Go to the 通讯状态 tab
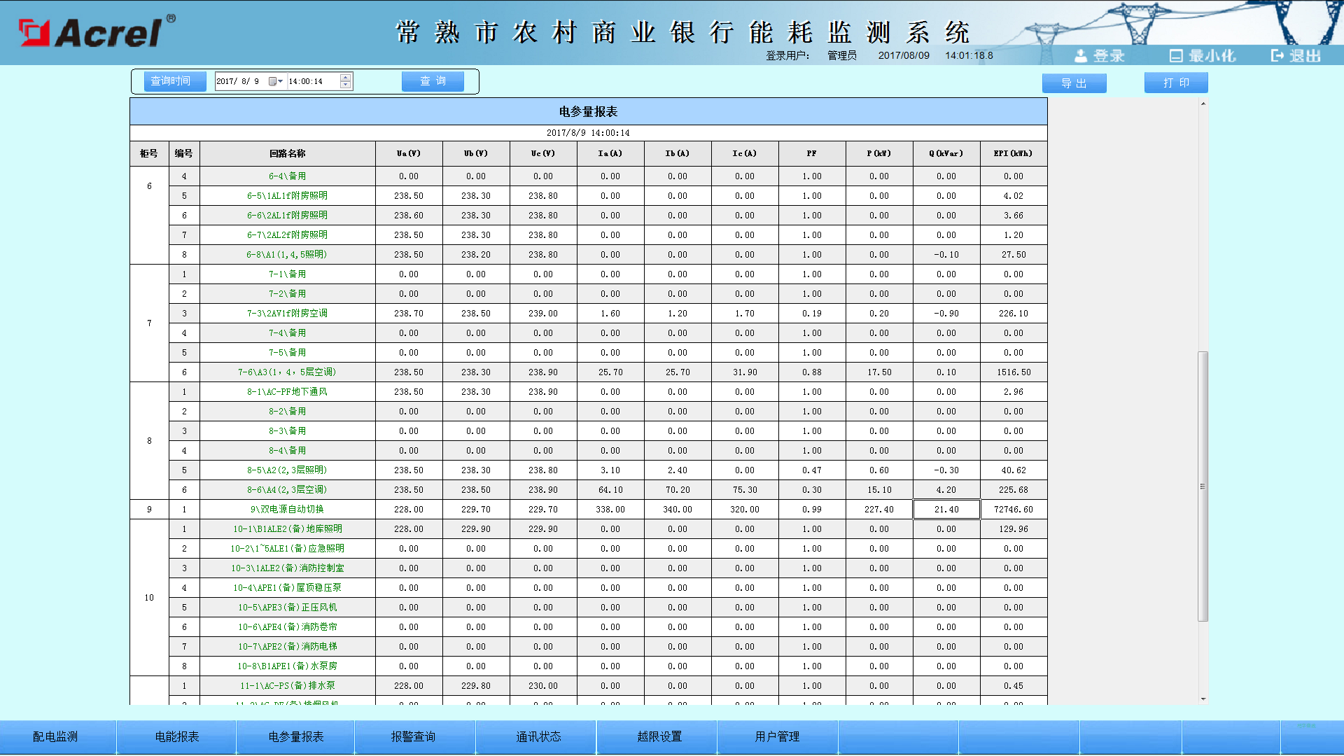1344x756 pixels. (x=538, y=736)
